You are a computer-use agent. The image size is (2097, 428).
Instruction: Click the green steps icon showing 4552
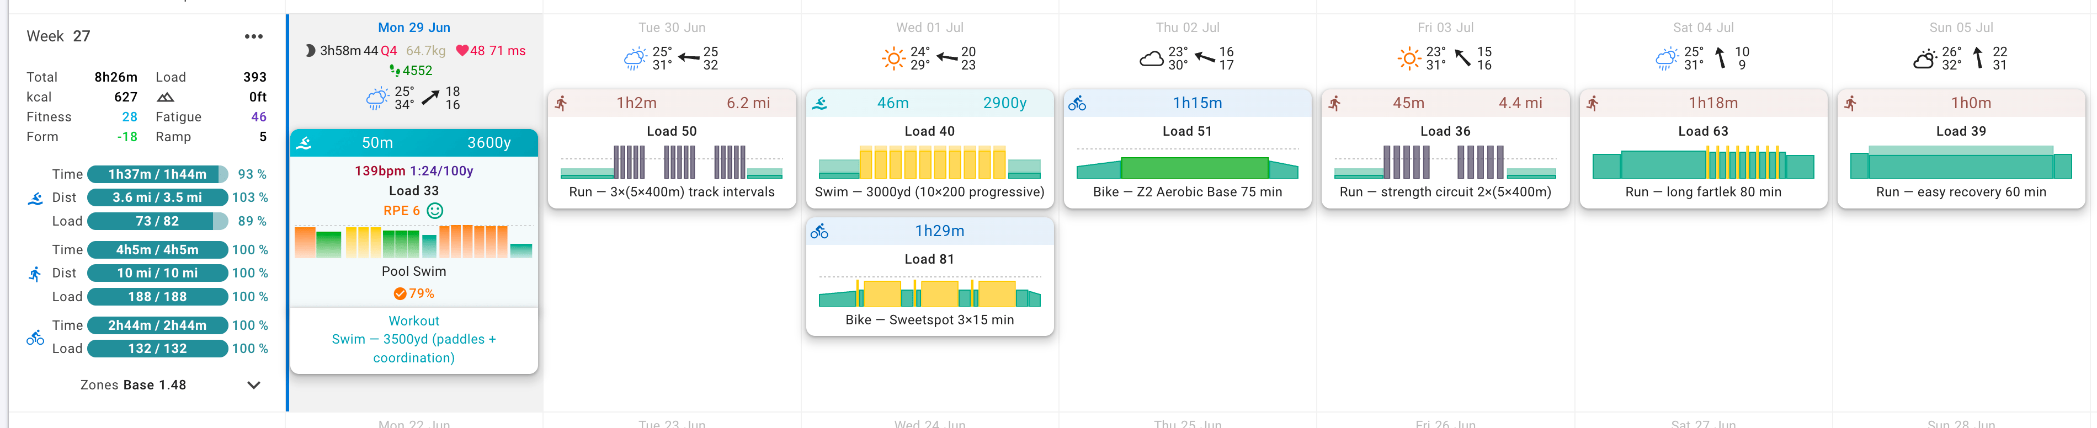[x=395, y=71]
